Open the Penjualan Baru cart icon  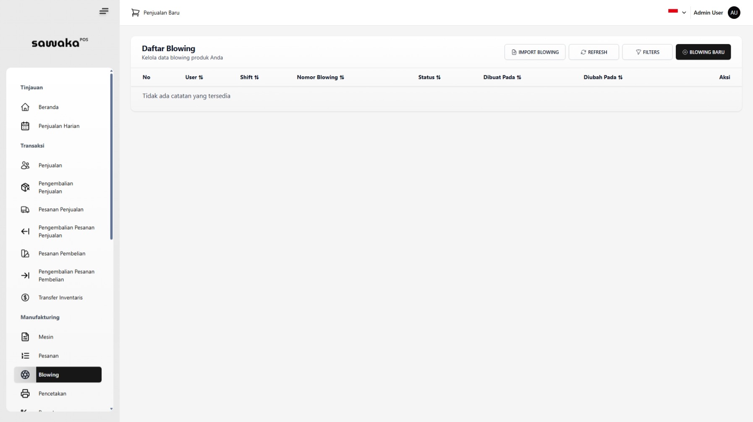[135, 13]
